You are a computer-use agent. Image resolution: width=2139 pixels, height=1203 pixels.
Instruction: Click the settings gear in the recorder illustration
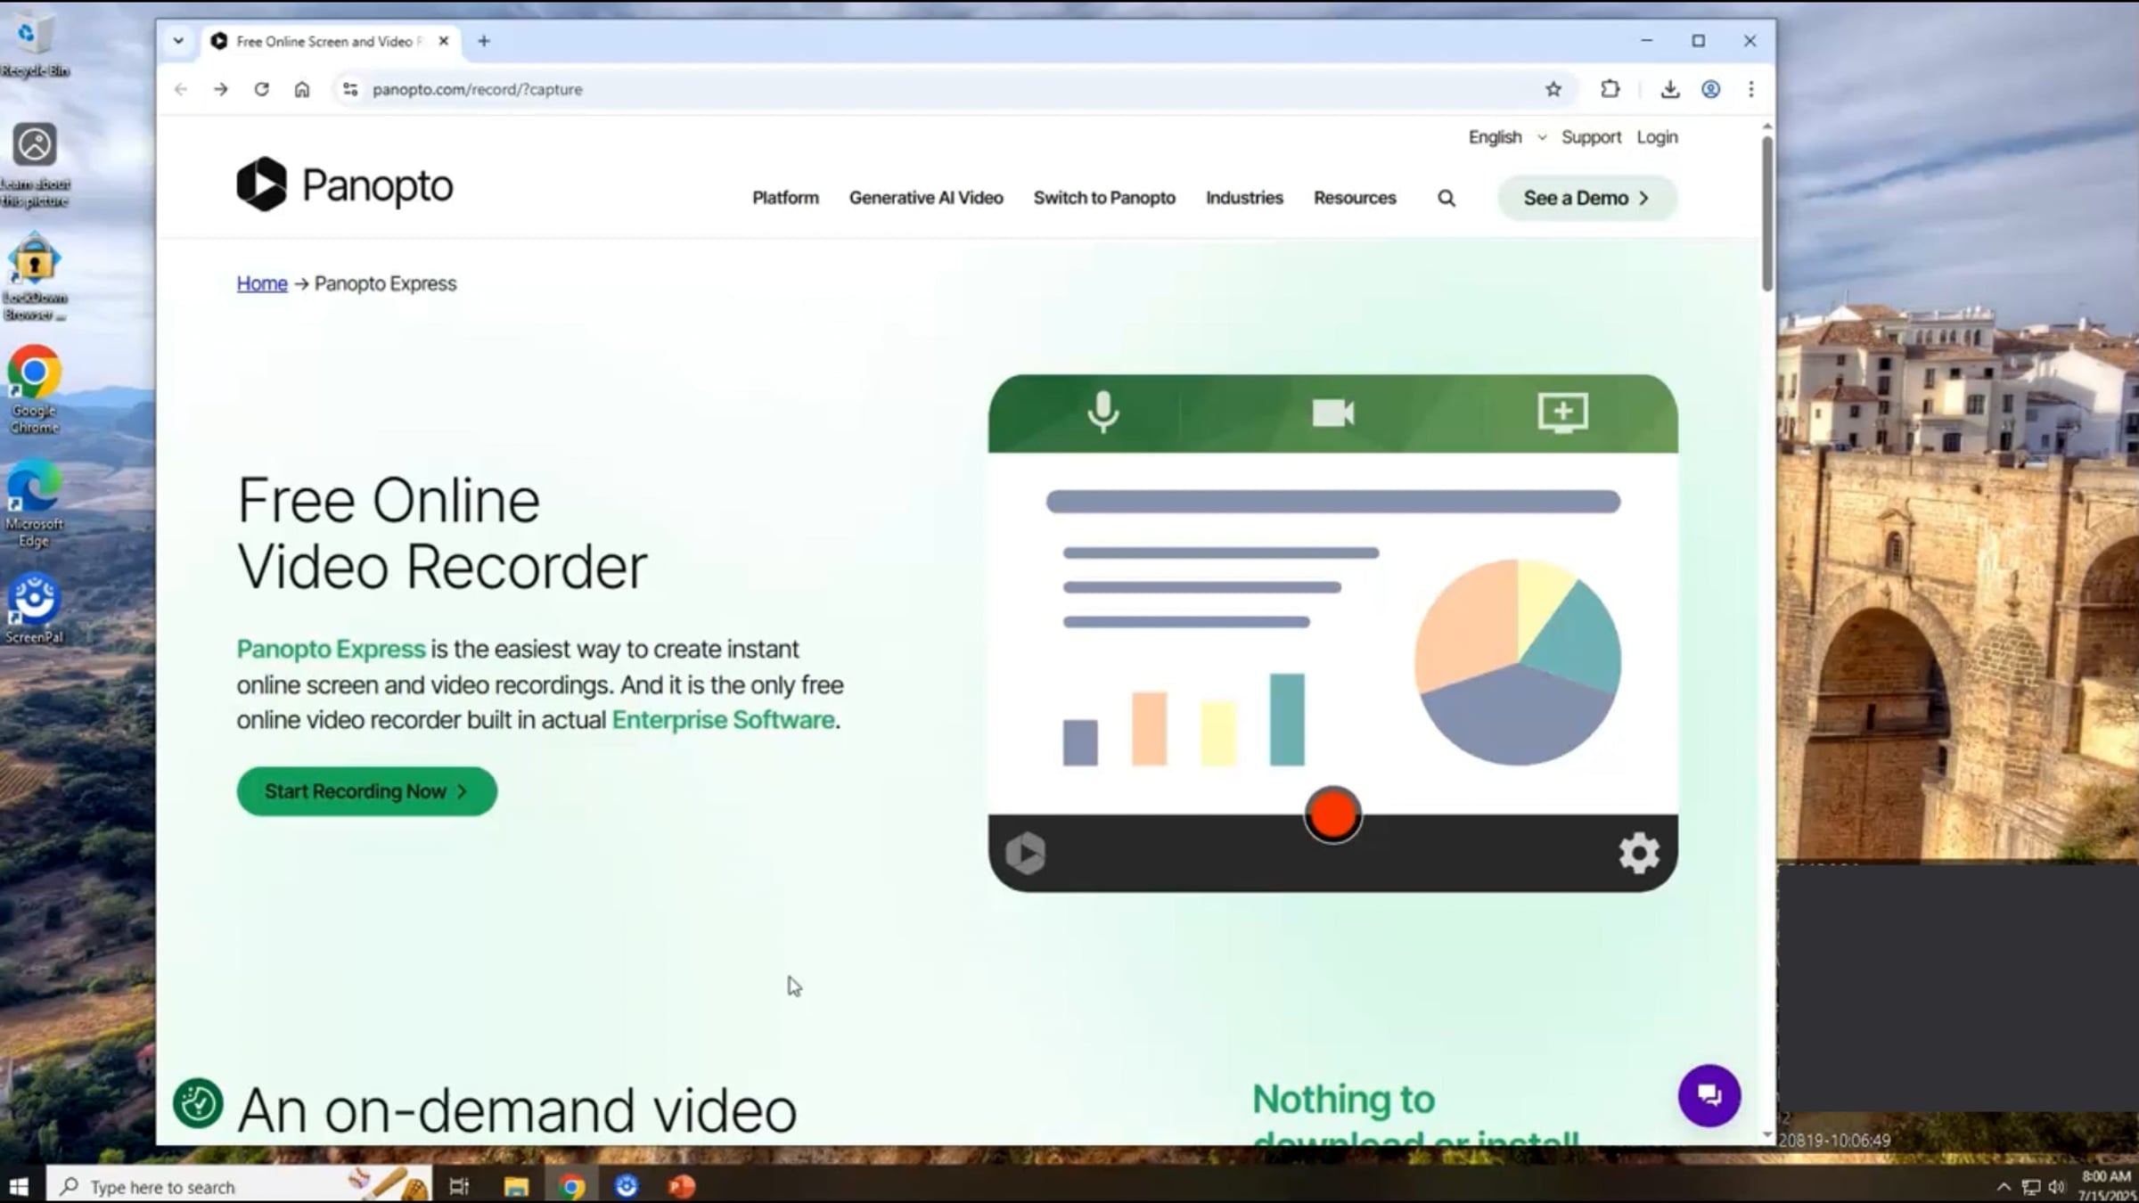pos(1638,853)
